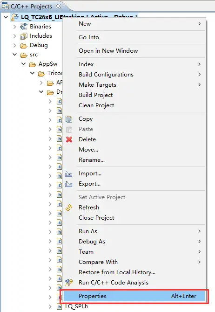Click the Import icon
Screen dimensions: 215x312
[69, 173]
